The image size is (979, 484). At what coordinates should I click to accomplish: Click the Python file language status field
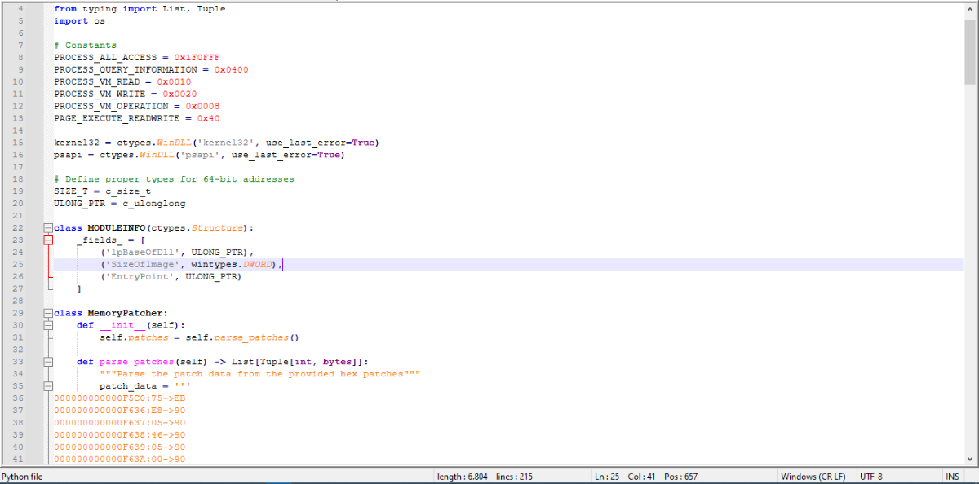(x=23, y=477)
